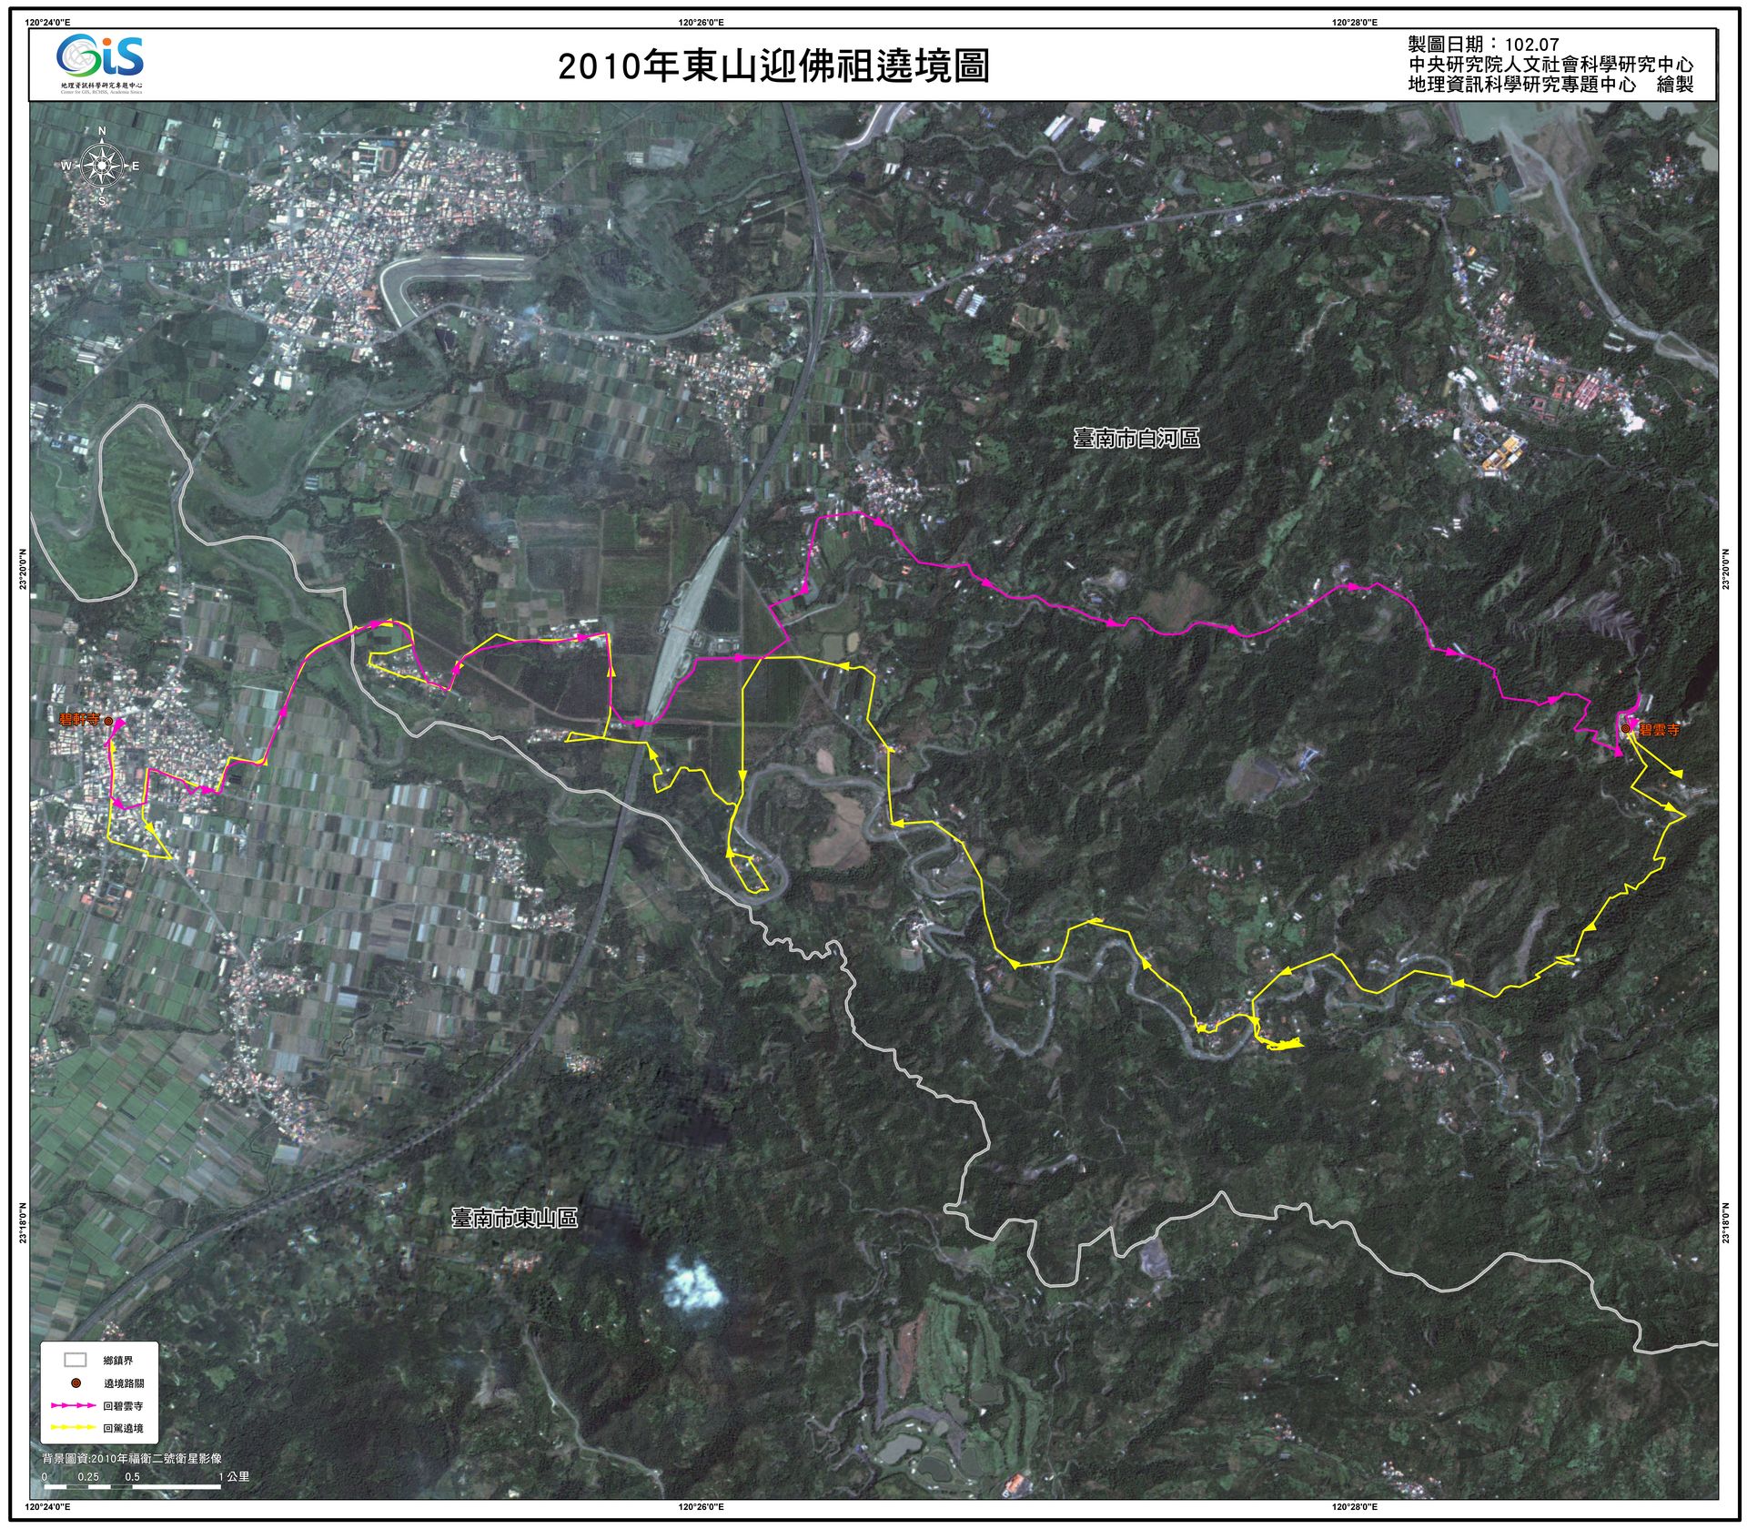1747x1529 pixels.
Task: Click the 遶境路關 legend circle symbol
Action: pyautogui.click(x=76, y=1383)
